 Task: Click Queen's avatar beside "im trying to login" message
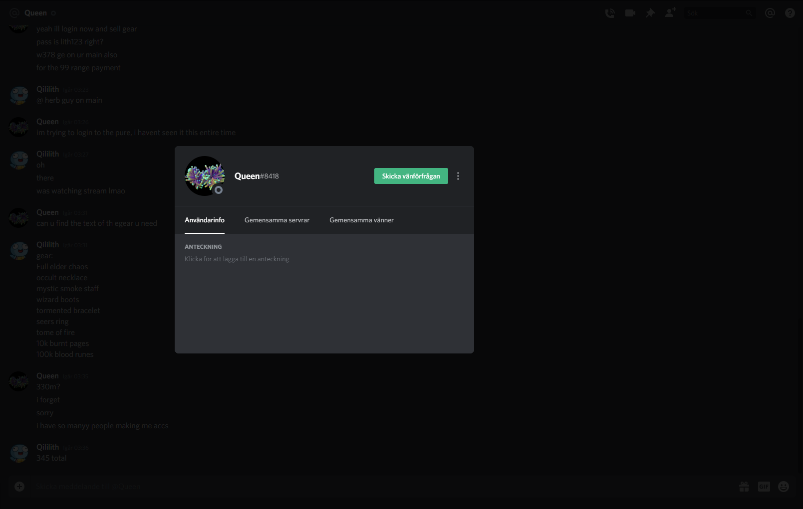(x=19, y=127)
